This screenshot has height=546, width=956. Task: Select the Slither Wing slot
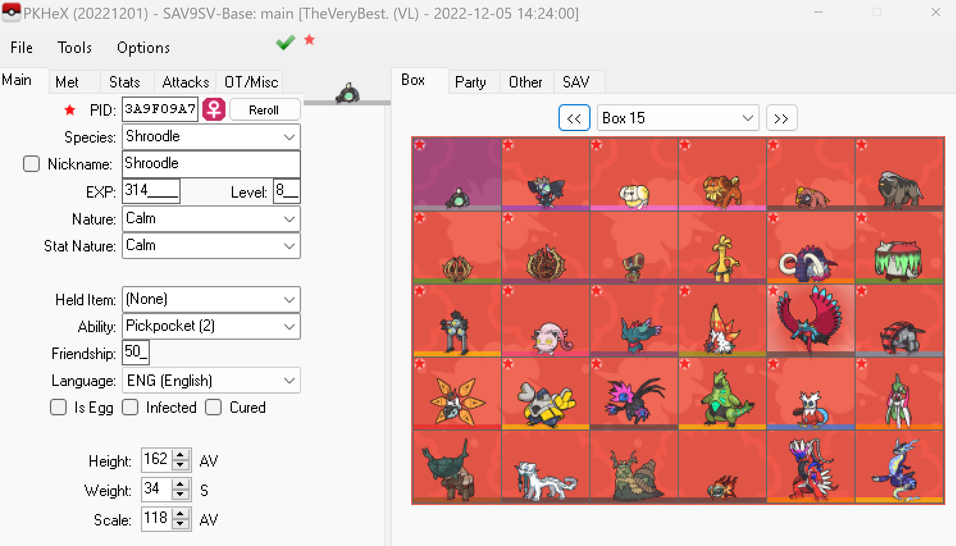click(722, 321)
